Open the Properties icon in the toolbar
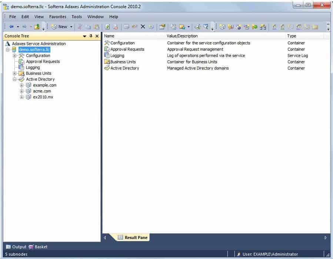 click(x=162, y=27)
